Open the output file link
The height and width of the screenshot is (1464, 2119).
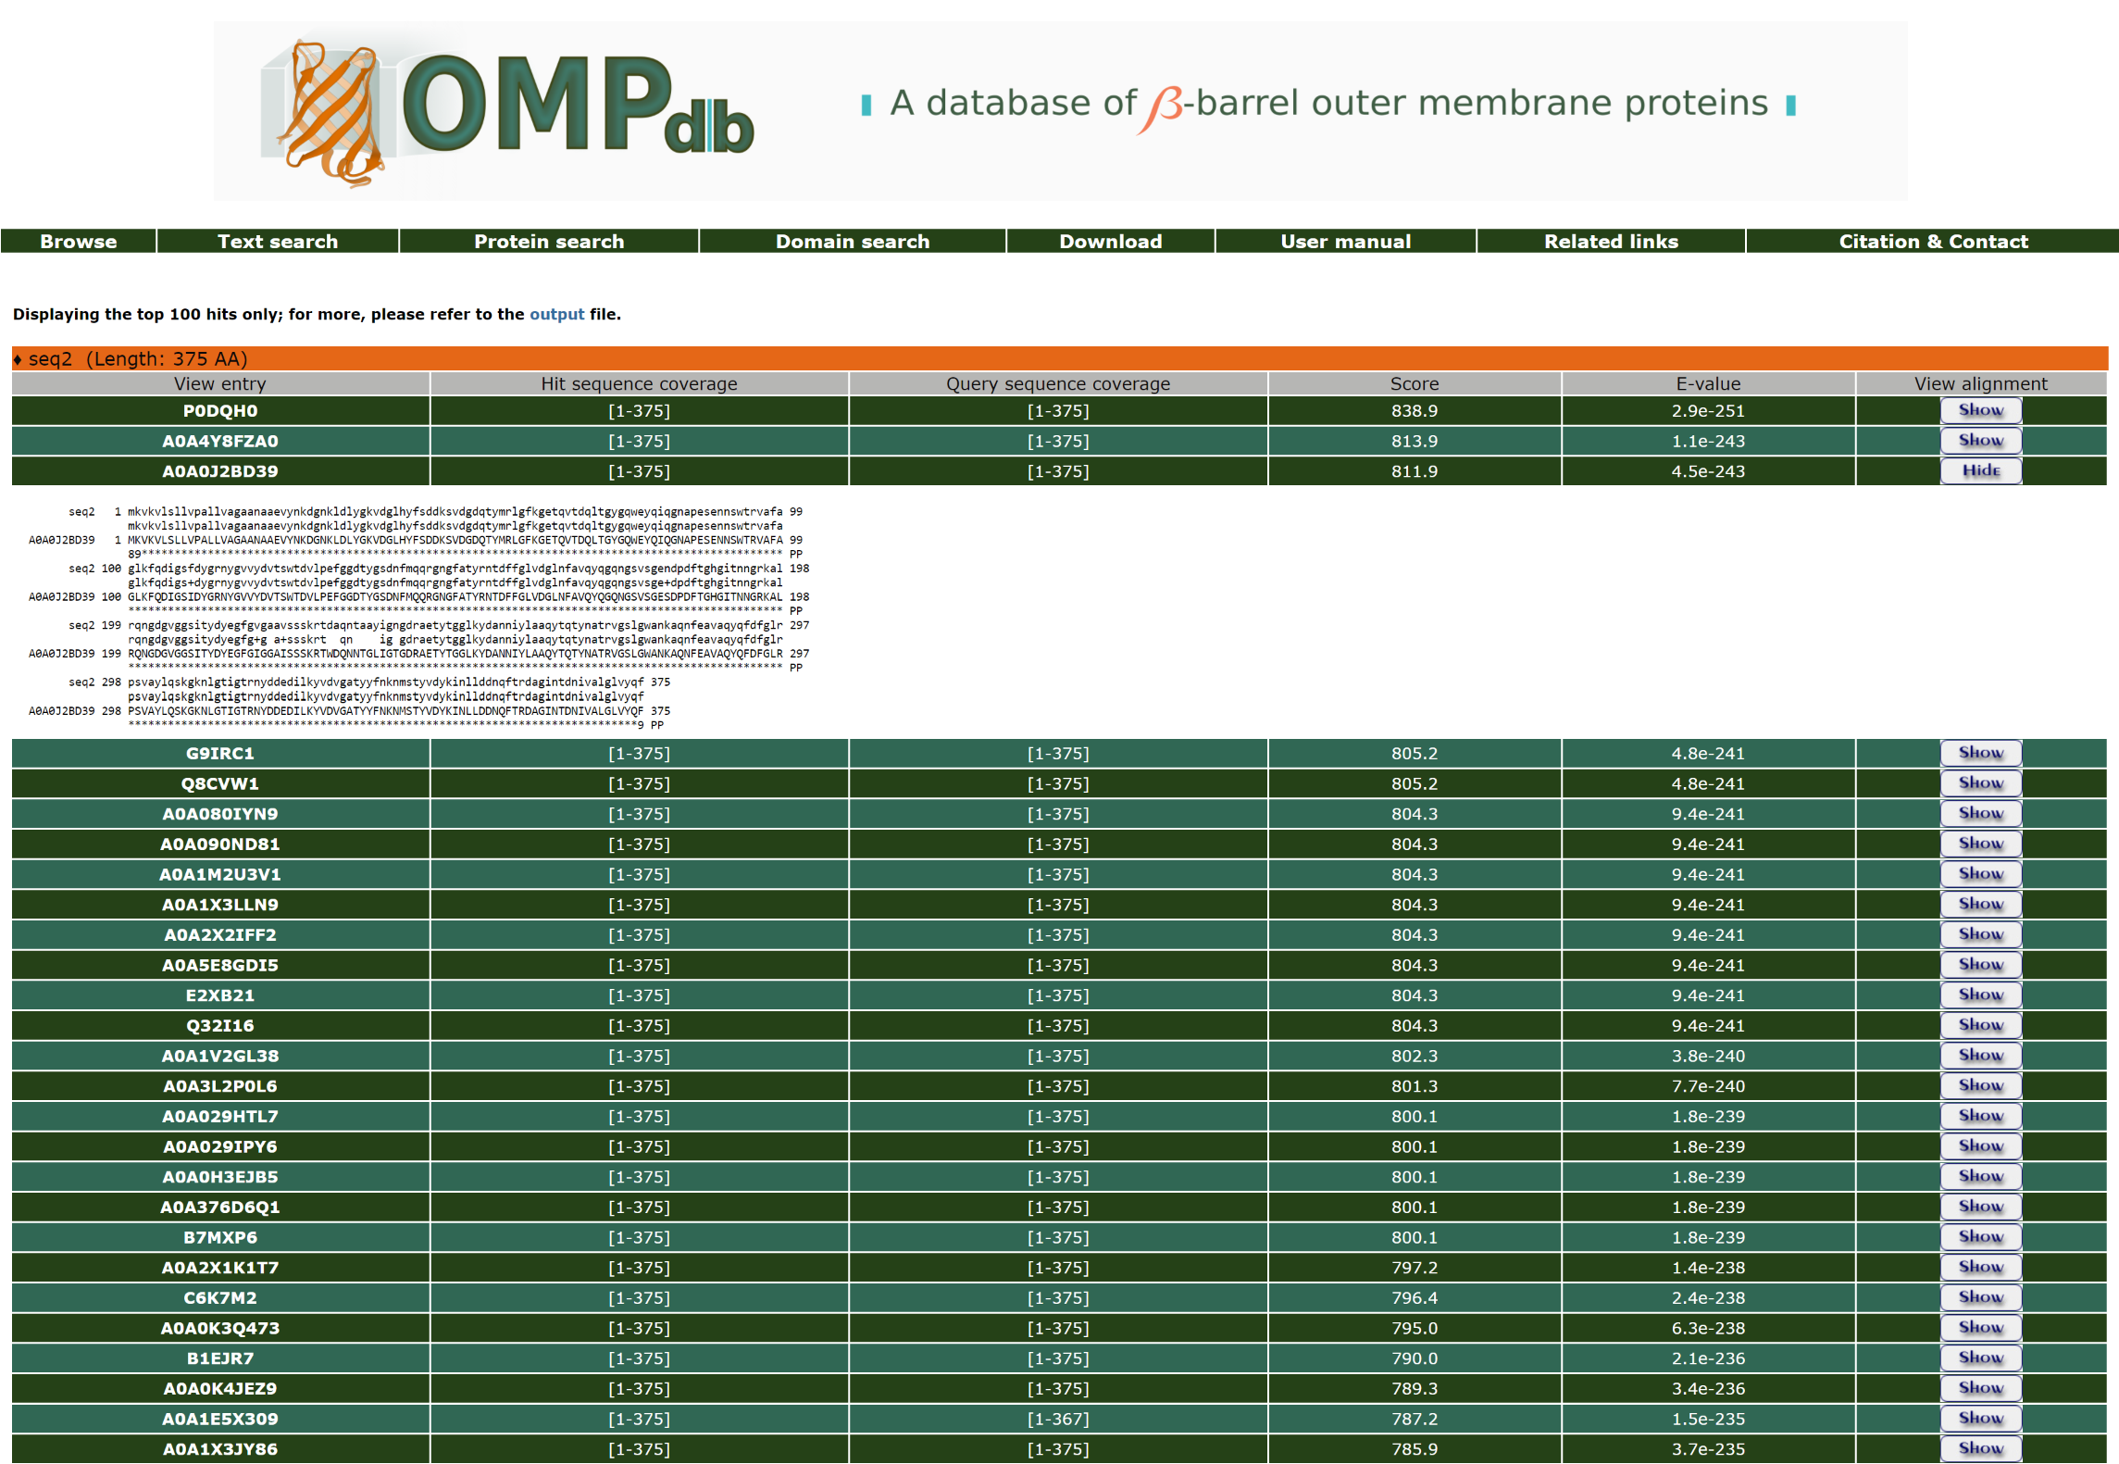(557, 315)
